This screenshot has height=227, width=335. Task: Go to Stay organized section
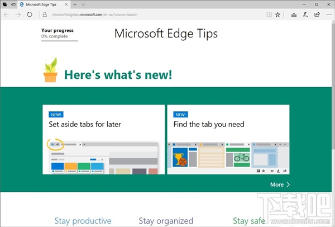[166, 221]
